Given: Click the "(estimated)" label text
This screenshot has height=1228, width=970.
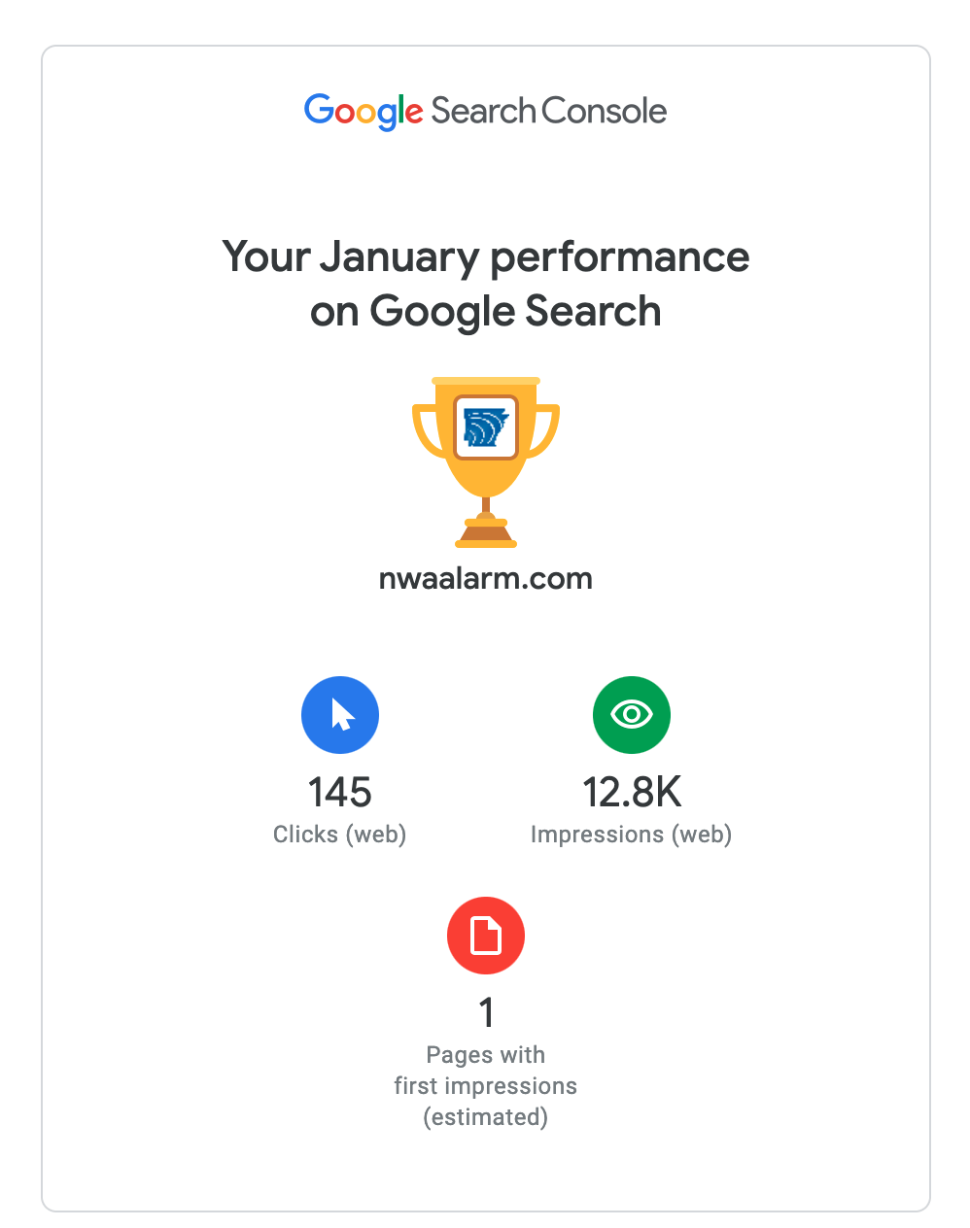Looking at the screenshot, I should (x=485, y=1117).
